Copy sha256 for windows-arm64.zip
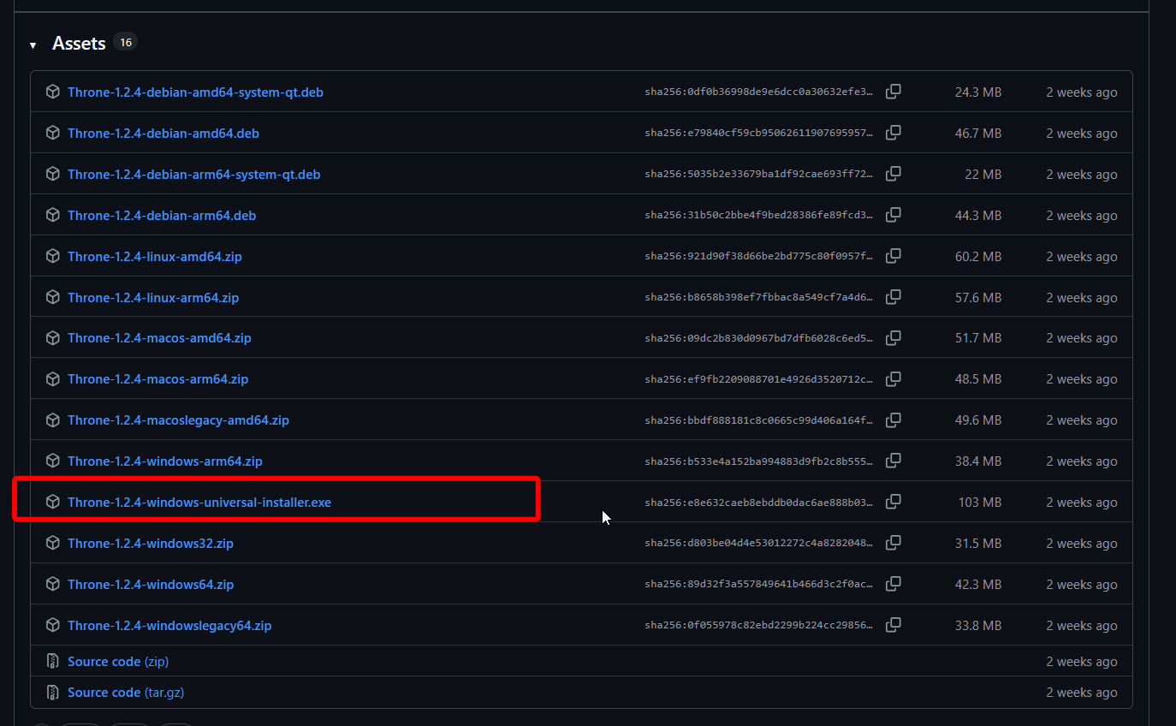The height and width of the screenshot is (726, 1176). click(x=893, y=461)
